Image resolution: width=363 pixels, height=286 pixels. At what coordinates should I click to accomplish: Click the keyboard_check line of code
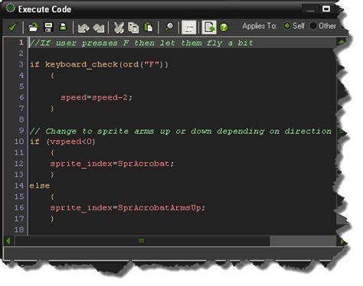coord(99,64)
